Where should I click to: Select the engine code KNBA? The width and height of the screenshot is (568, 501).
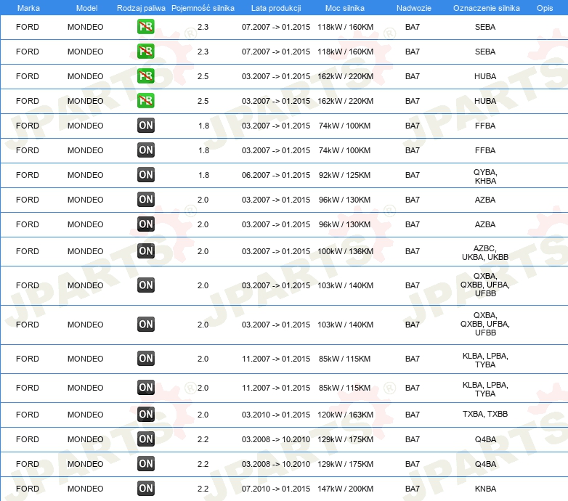coord(485,489)
